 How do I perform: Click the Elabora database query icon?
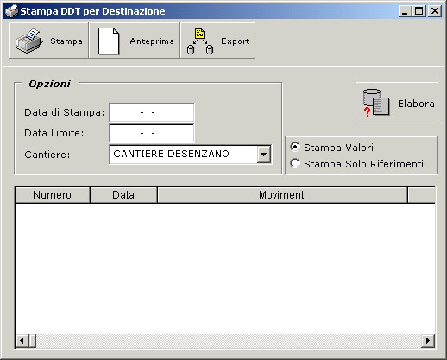pos(376,103)
